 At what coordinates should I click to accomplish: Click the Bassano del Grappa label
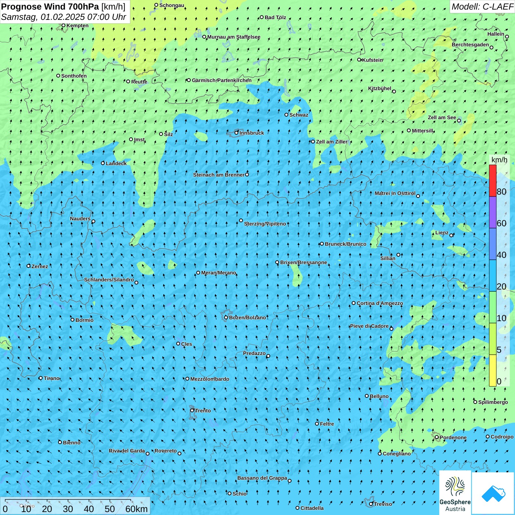tap(262, 478)
